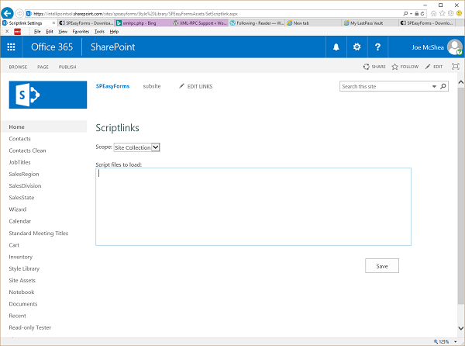The height and width of the screenshot is (346, 465).
Task: Open the settings gear menu
Action: click(x=356, y=47)
